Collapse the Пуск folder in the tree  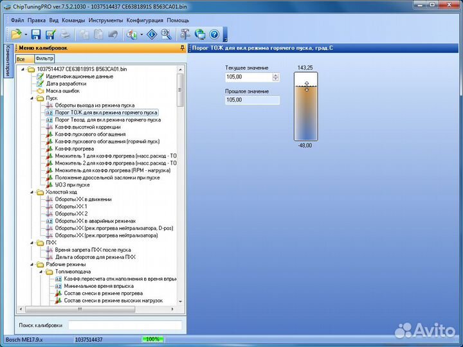pyautogui.click(x=31, y=98)
